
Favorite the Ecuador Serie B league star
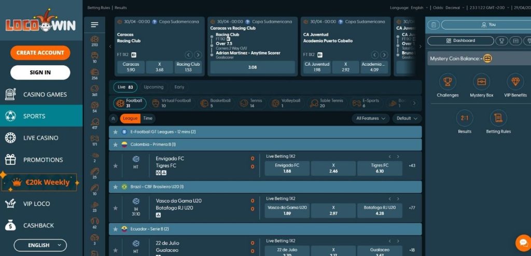116,229
